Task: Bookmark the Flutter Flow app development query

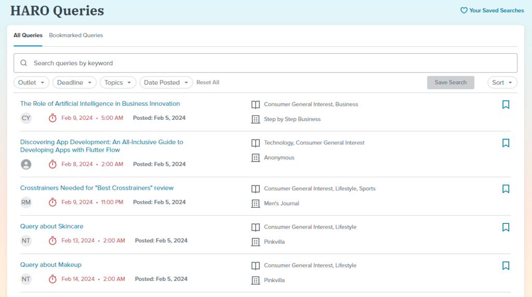Action: tap(506, 143)
